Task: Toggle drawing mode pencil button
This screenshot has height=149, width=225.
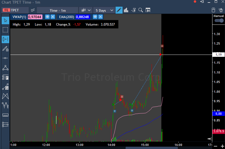Action: click(x=119, y=10)
